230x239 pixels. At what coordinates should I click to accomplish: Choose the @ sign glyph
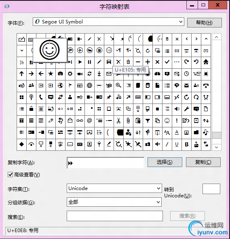pos(89,121)
